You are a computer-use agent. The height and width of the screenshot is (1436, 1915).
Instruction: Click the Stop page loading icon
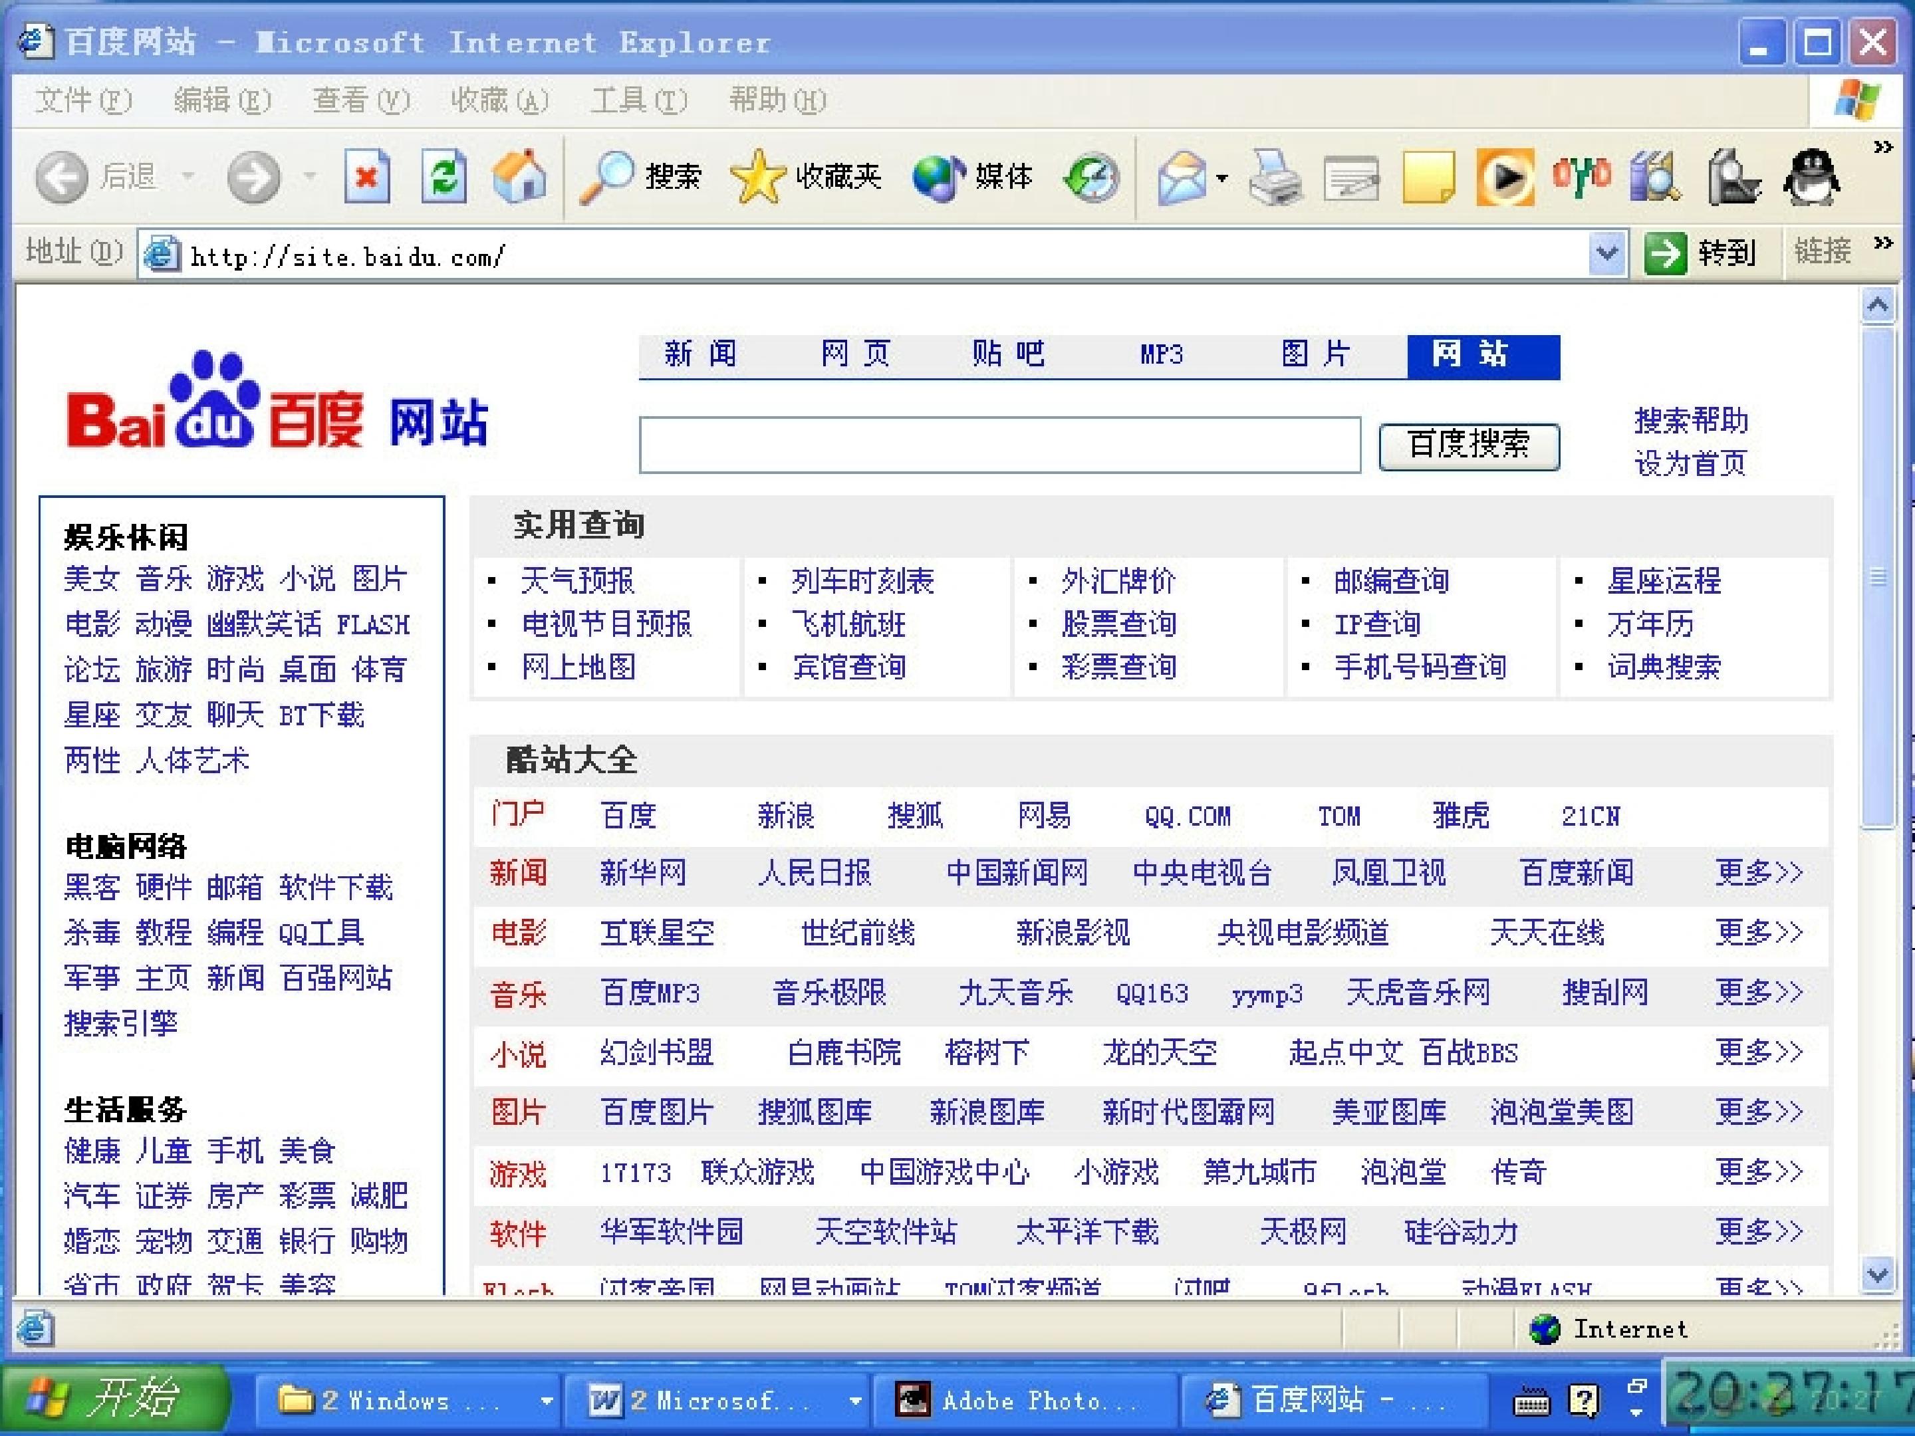[367, 177]
